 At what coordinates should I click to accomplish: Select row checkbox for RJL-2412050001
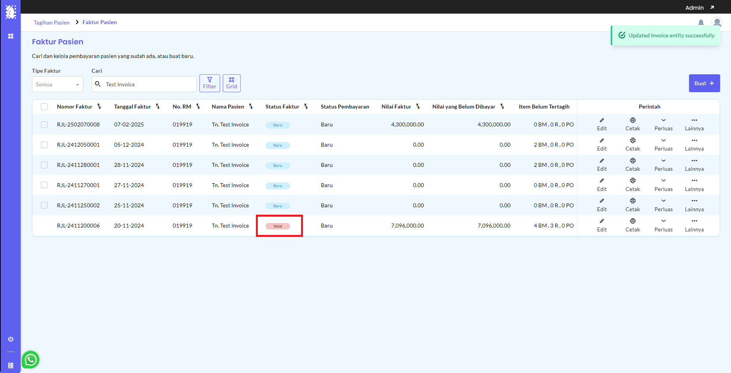click(44, 145)
